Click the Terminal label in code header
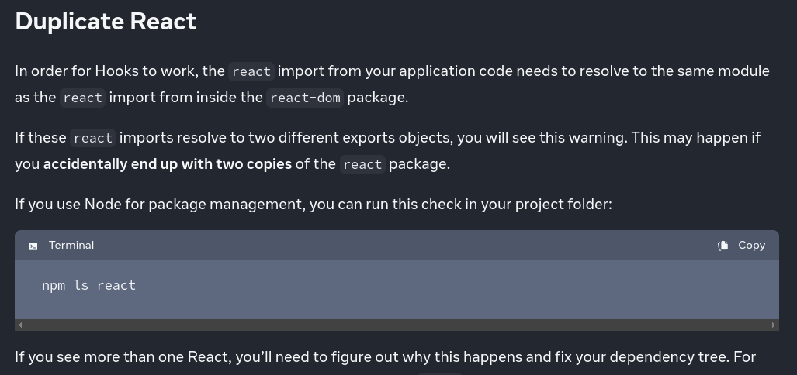This screenshot has width=797, height=375. click(71, 245)
